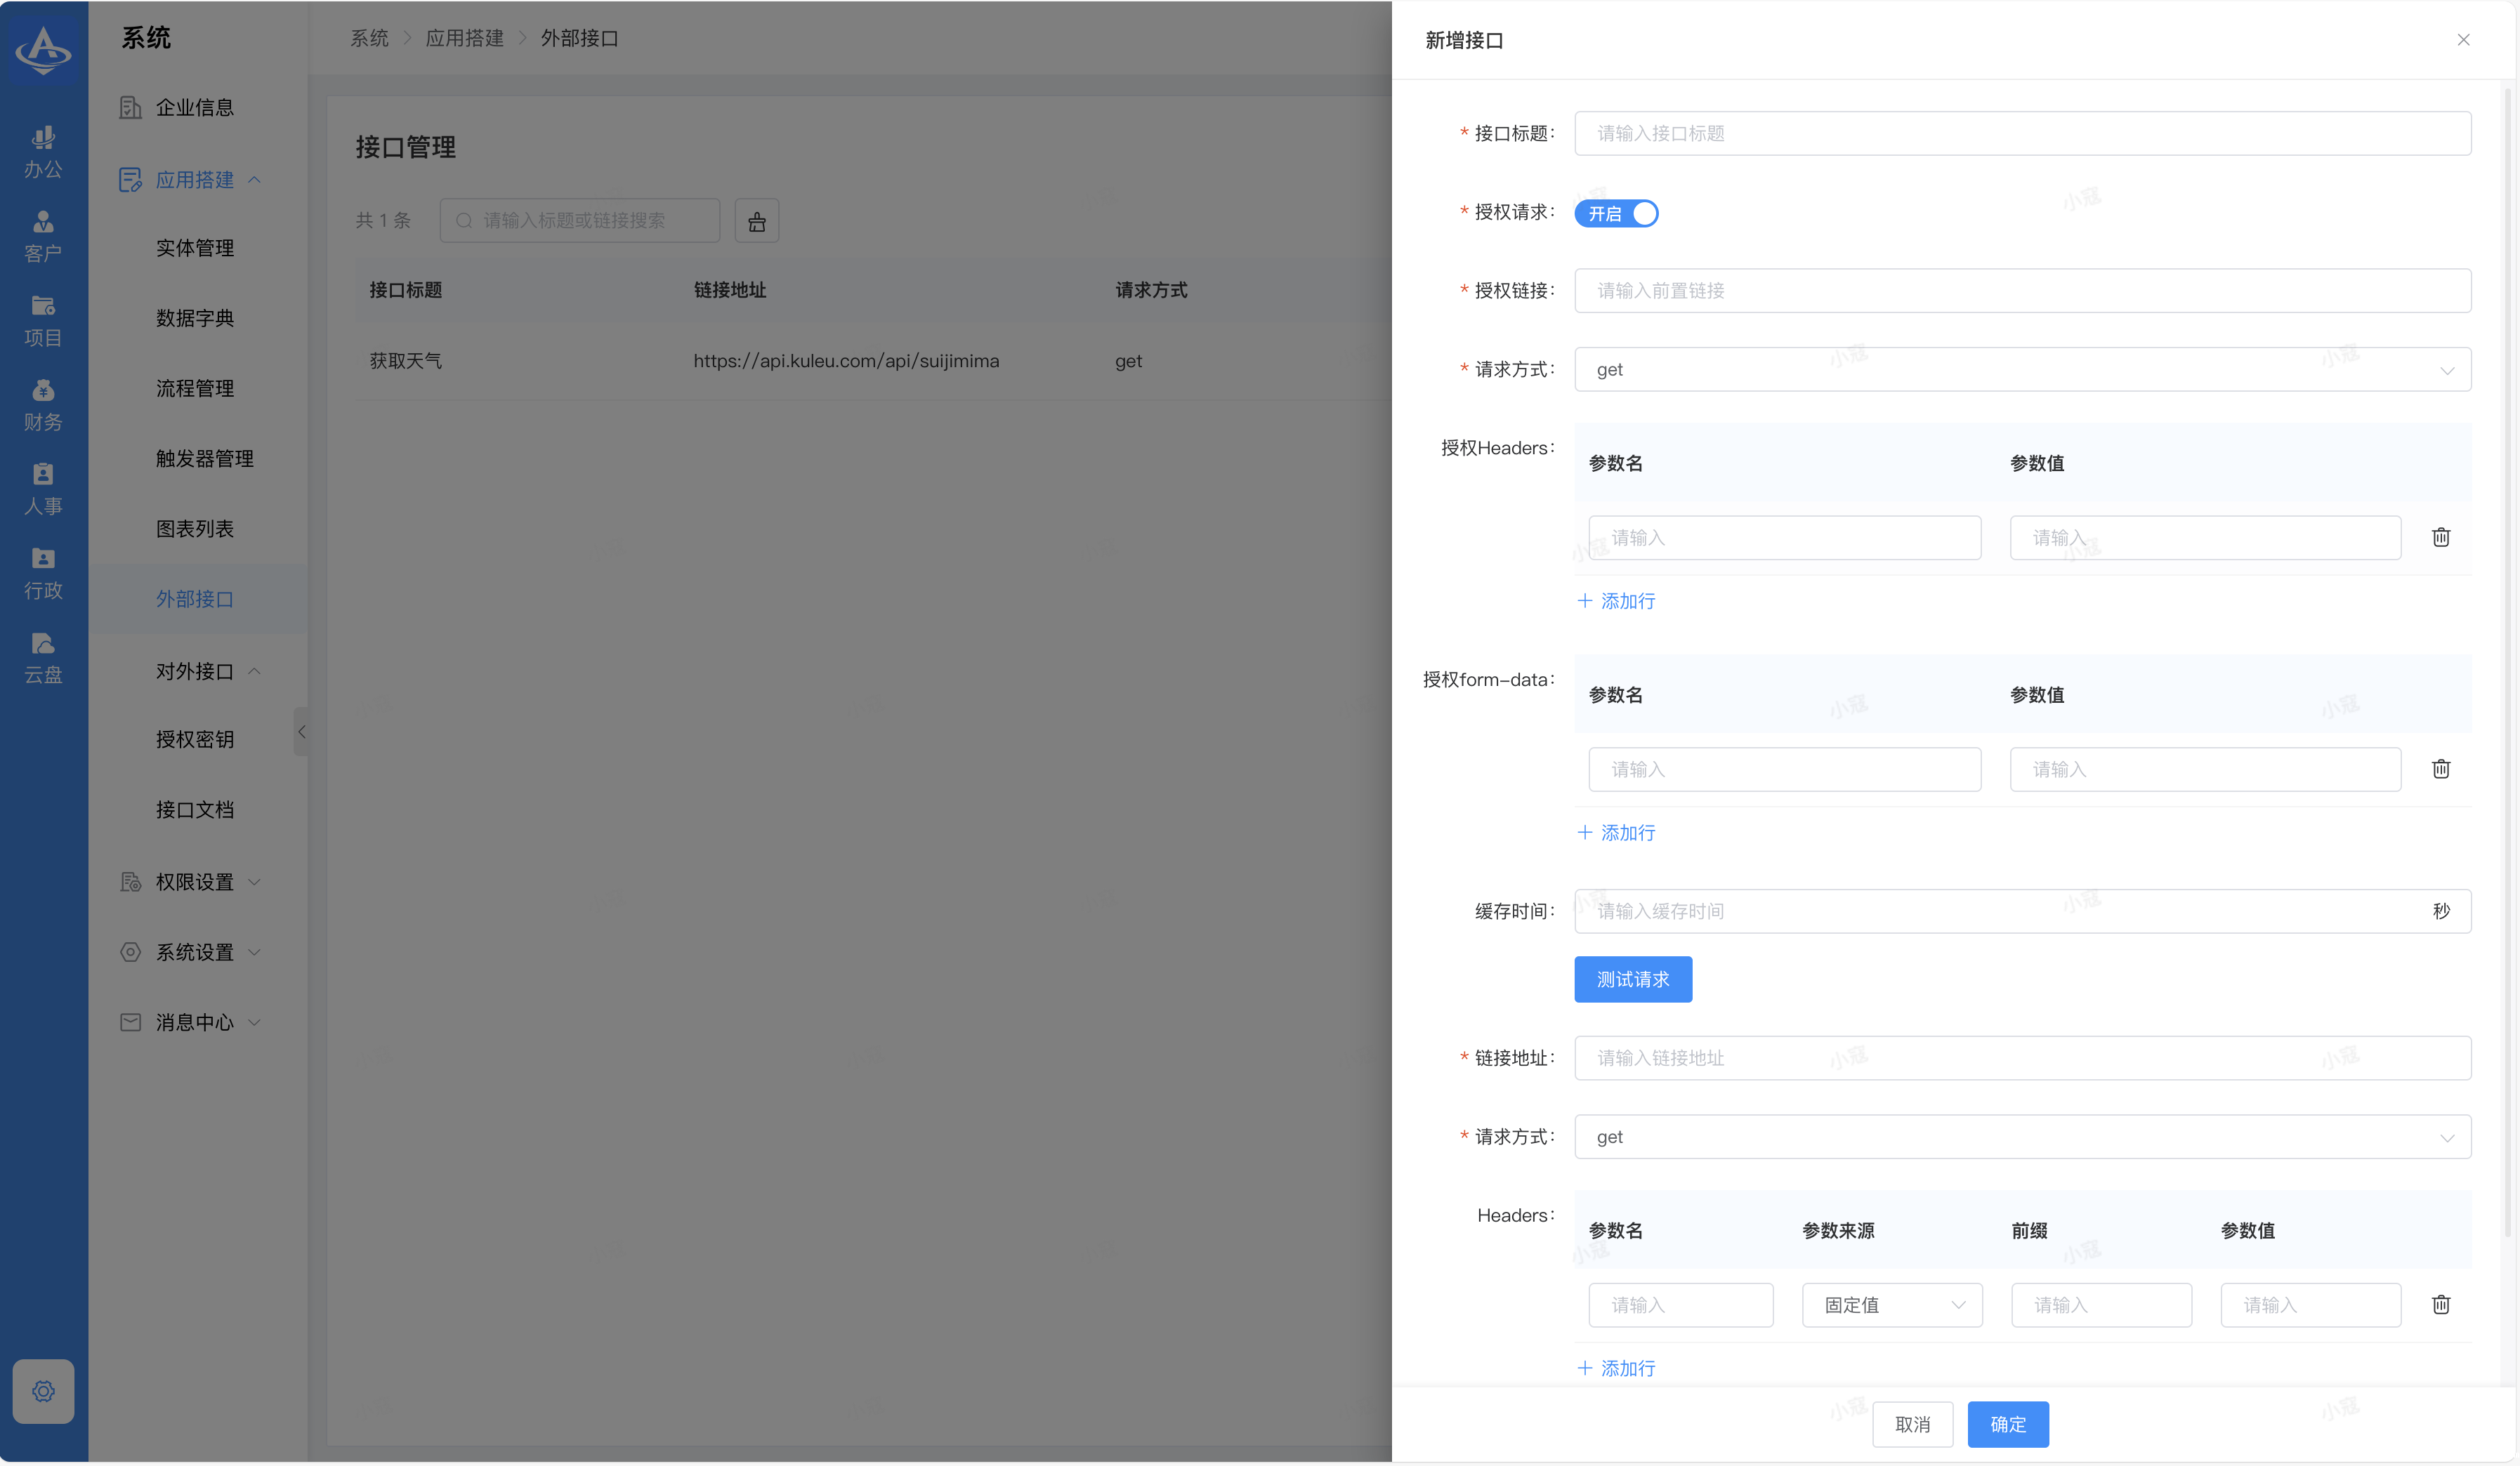Image resolution: width=2520 pixels, height=1466 pixels.
Task: Select 触发器管理 in the side menu
Action: [x=204, y=458]
